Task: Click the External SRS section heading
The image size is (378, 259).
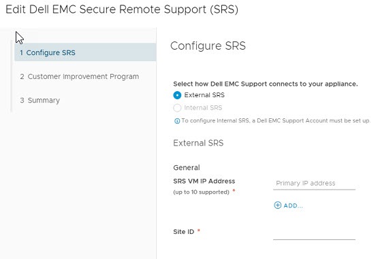Action: tap(198, 143)
